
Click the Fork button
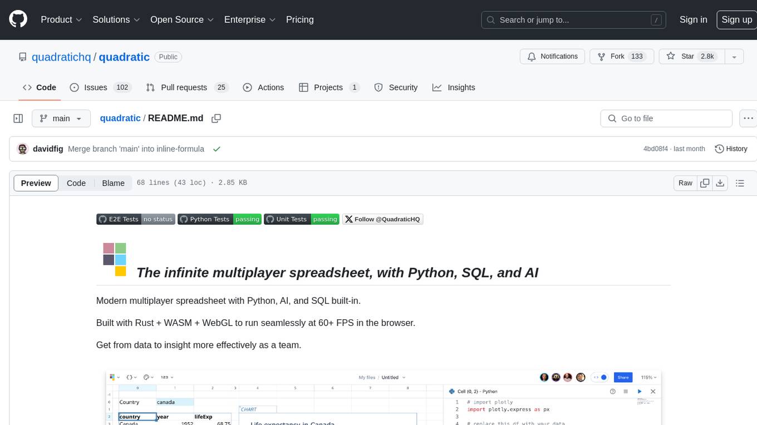(621, 56)
